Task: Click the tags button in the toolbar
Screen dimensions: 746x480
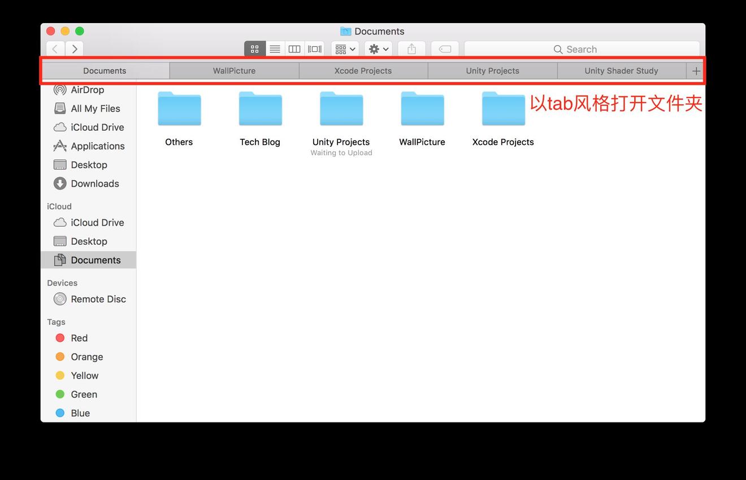Action: (x=445, y=49)
